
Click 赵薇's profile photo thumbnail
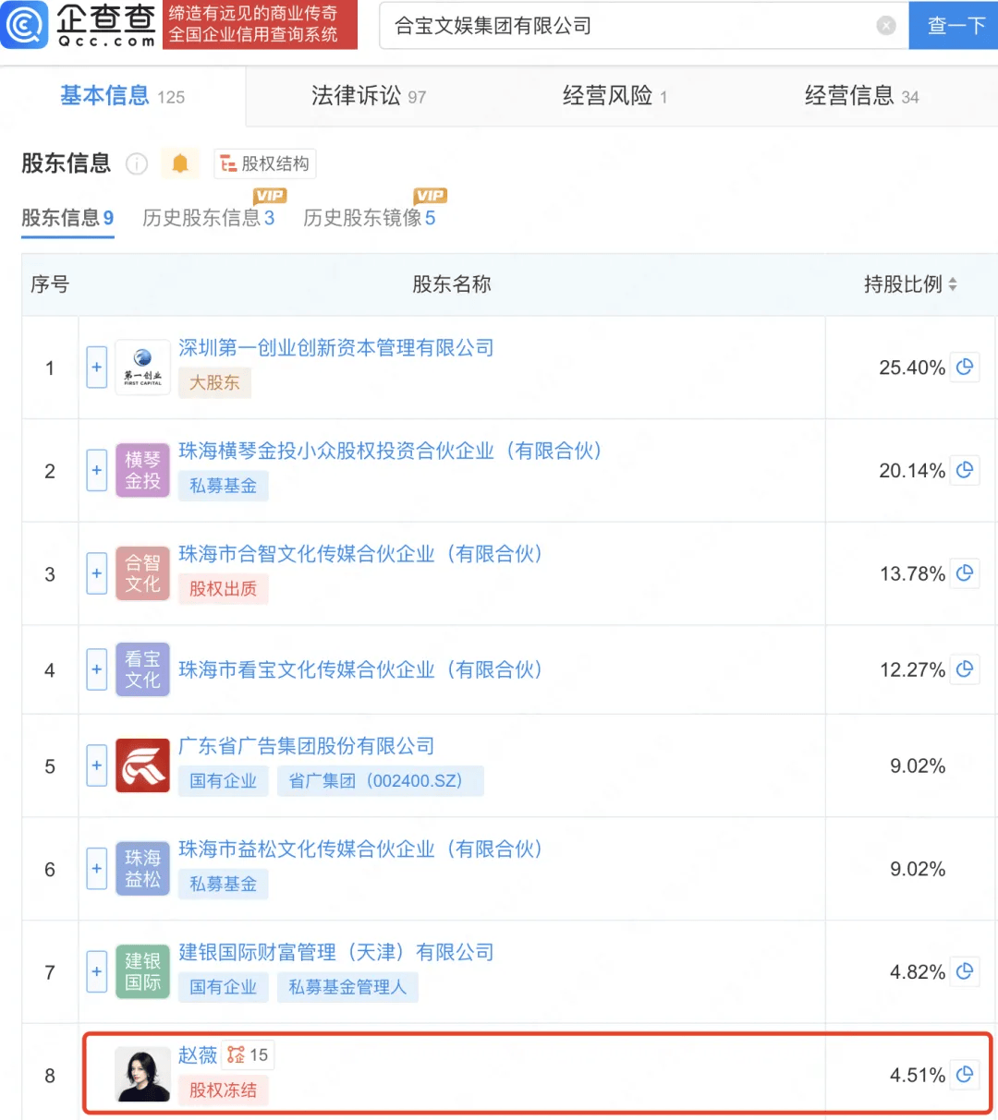coord(142,1074)
